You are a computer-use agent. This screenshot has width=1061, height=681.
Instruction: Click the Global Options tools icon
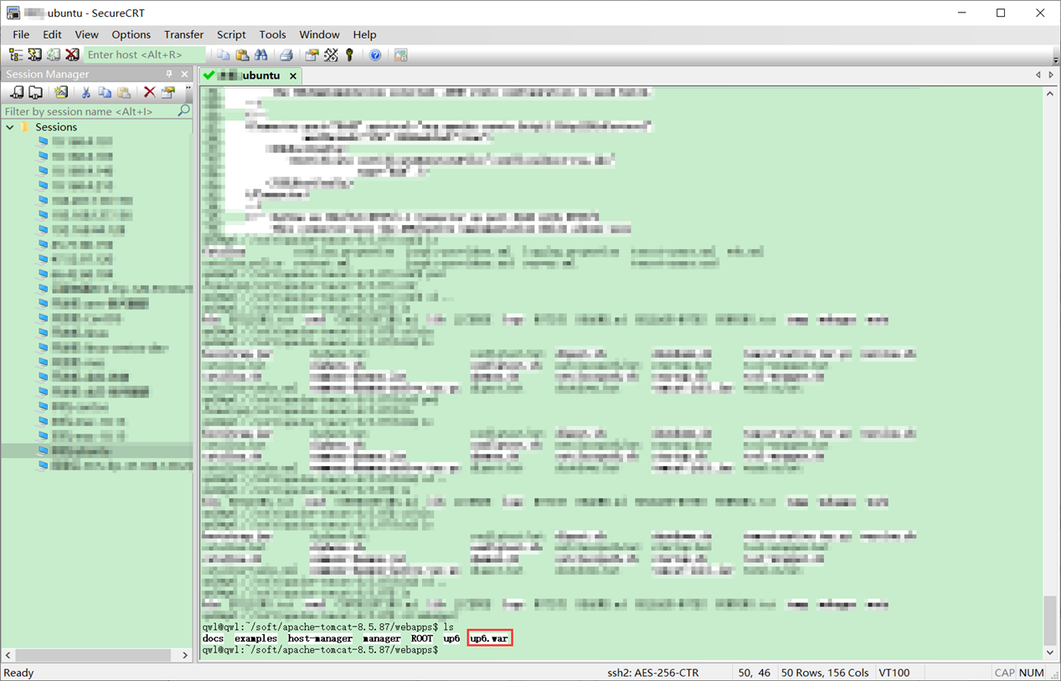331,54
